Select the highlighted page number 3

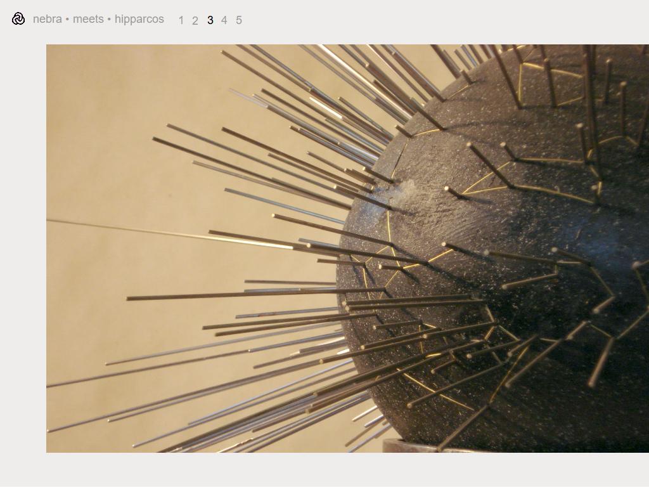tap(210, 20)
